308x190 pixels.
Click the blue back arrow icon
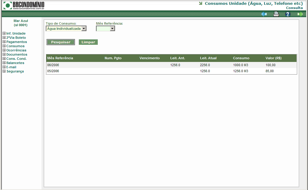[x=264, y=14]
